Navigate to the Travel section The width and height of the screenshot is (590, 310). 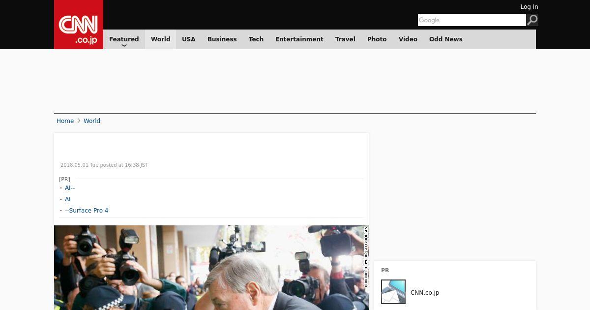point(345,39)
